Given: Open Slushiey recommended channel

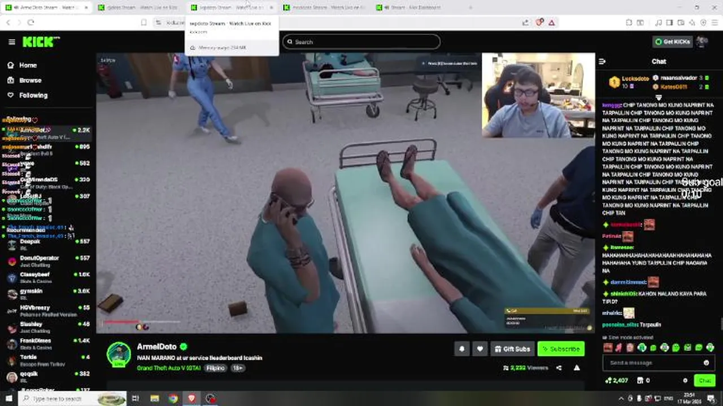Looking at the screenshot, I should 48,327.
